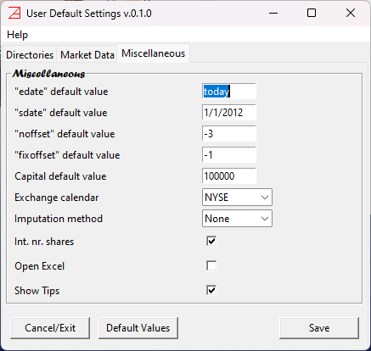This screenshot has height=351, width=371.
Task: Click the Capital default value field
Action: (229, 176)
